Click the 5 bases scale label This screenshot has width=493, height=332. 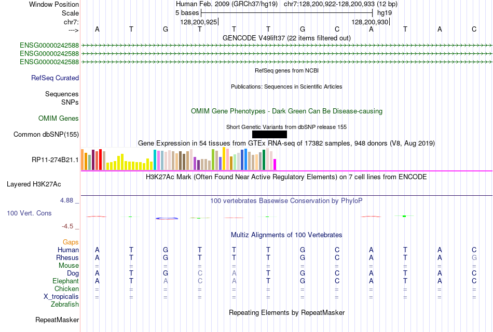(x=187, y=13)
